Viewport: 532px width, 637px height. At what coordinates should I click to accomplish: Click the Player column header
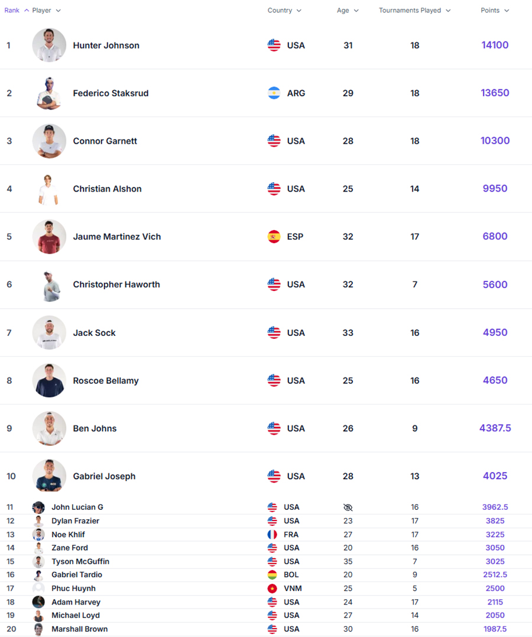[x=42, y=11]
